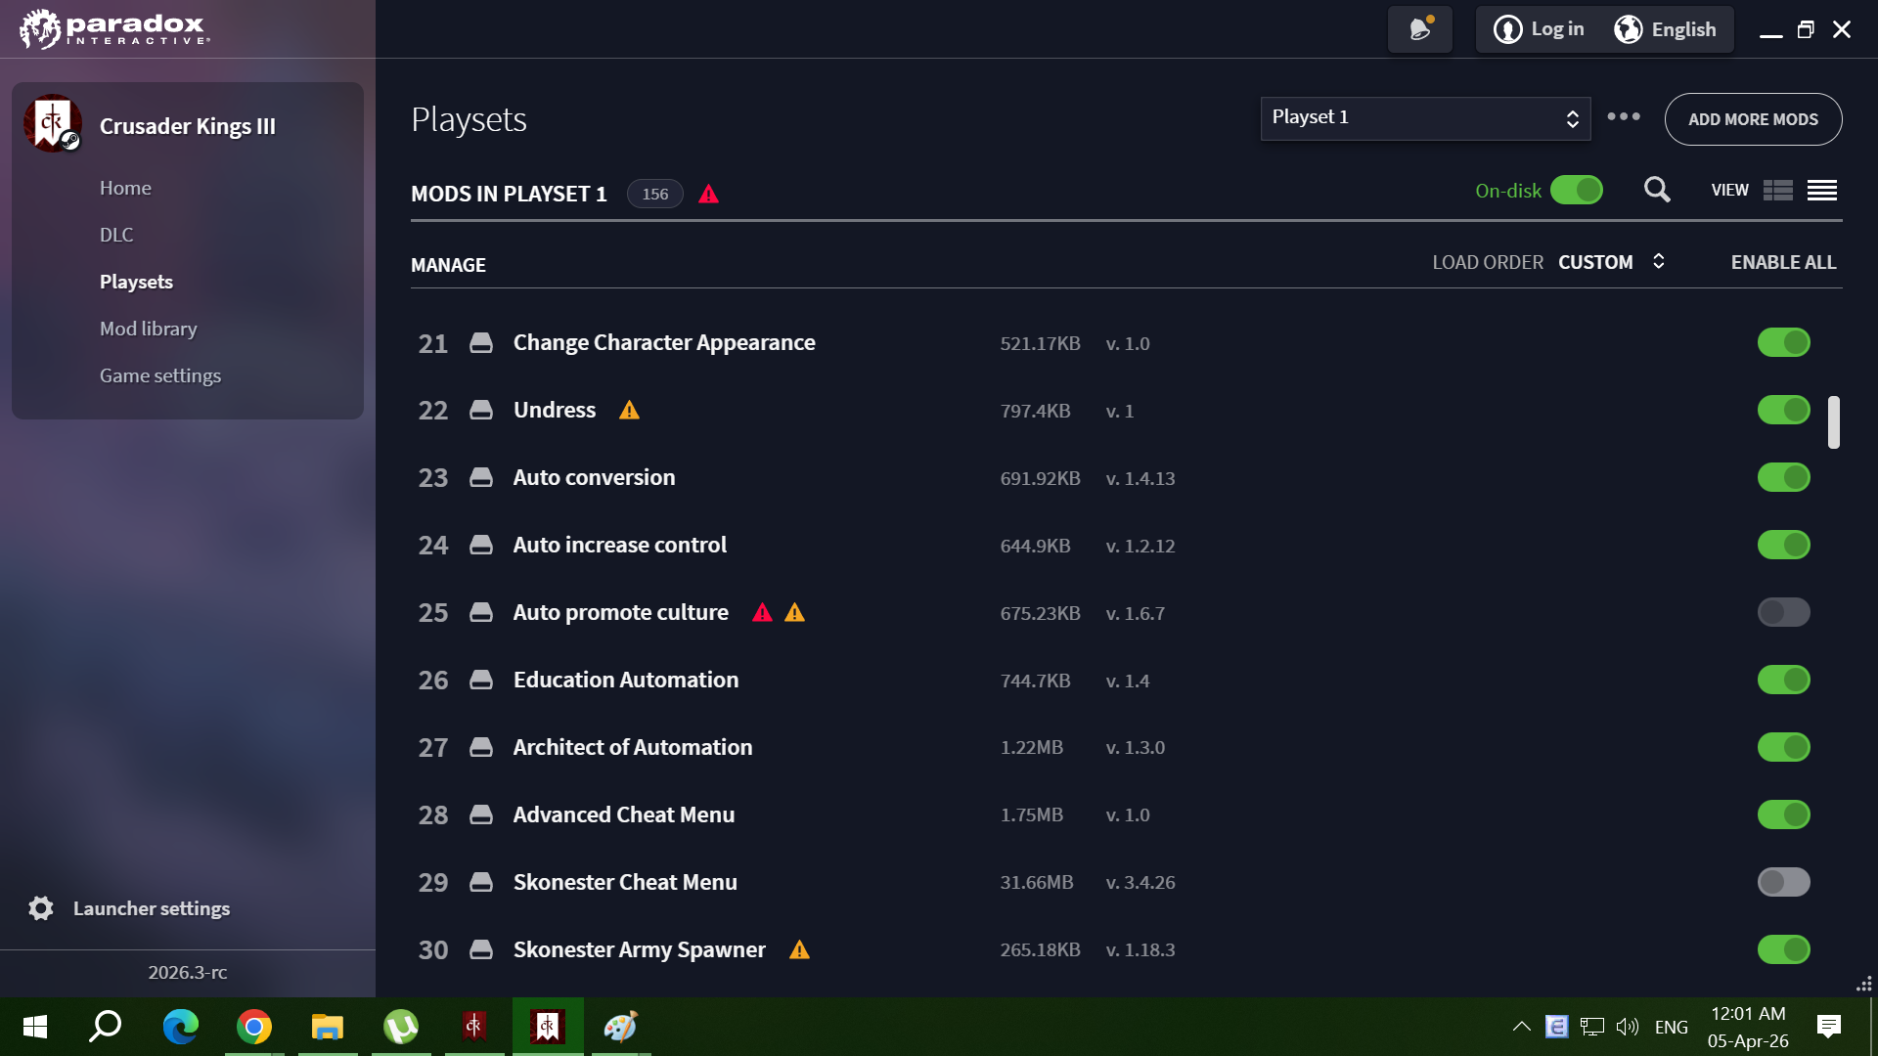Disable the Skonester Army Spawner mod
1878x1056 pixels.
[x=1784, y=950]
